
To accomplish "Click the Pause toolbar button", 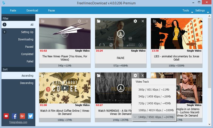I will [x=51, y=10].
